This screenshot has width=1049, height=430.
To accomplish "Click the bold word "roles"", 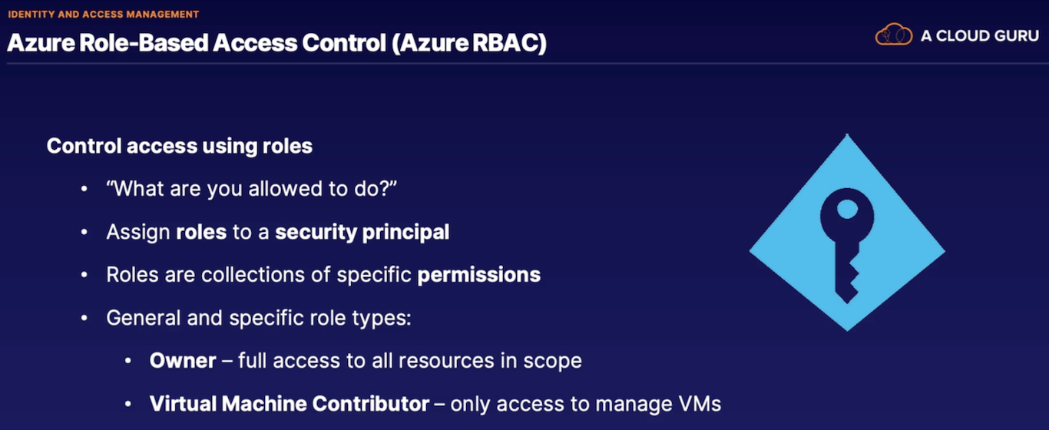I will click(x=201, y=232).
